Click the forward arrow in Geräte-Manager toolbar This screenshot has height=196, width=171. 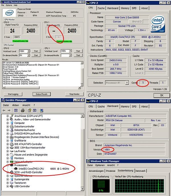[x=9, y=110]
